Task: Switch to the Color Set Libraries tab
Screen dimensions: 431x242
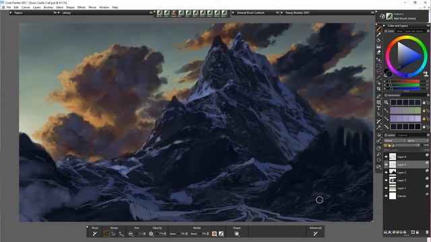Action: [x=413, y=31]
